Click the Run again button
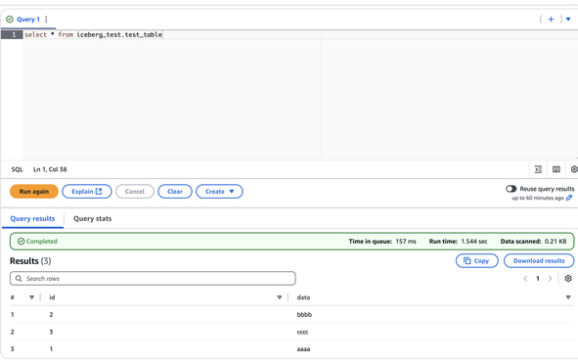Image resolution: width=578 pixels, height=362 pixels. point(34,192)
